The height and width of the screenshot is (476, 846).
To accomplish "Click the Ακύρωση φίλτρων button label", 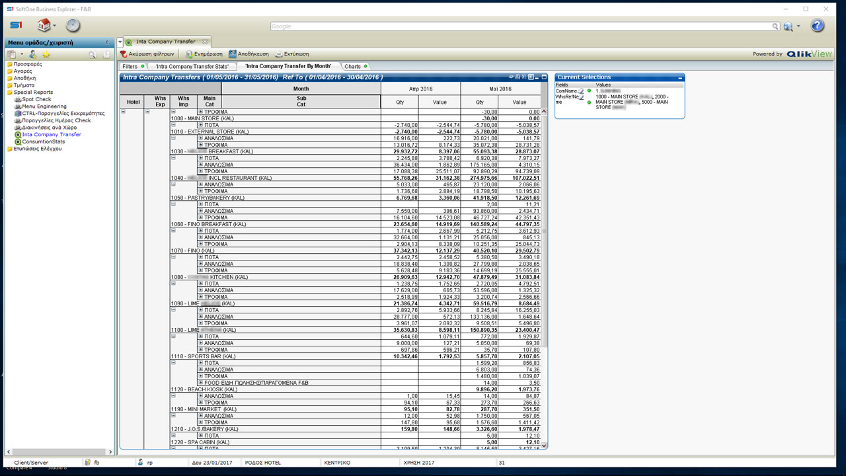I will pos(151,54).
